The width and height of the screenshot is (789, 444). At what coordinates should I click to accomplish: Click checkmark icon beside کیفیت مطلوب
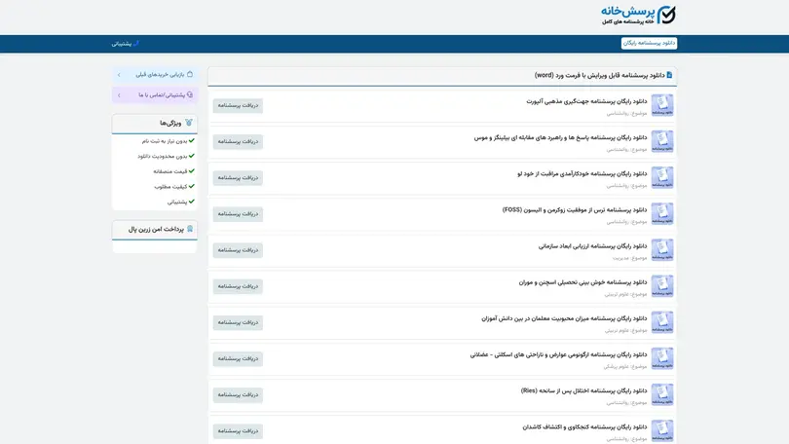pos(191,186)
